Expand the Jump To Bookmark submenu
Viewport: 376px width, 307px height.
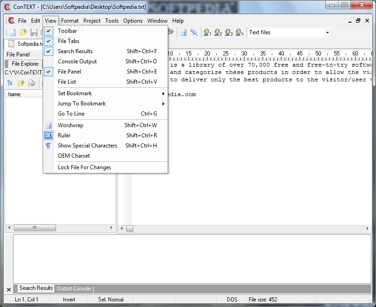click(x=106, y=104)
